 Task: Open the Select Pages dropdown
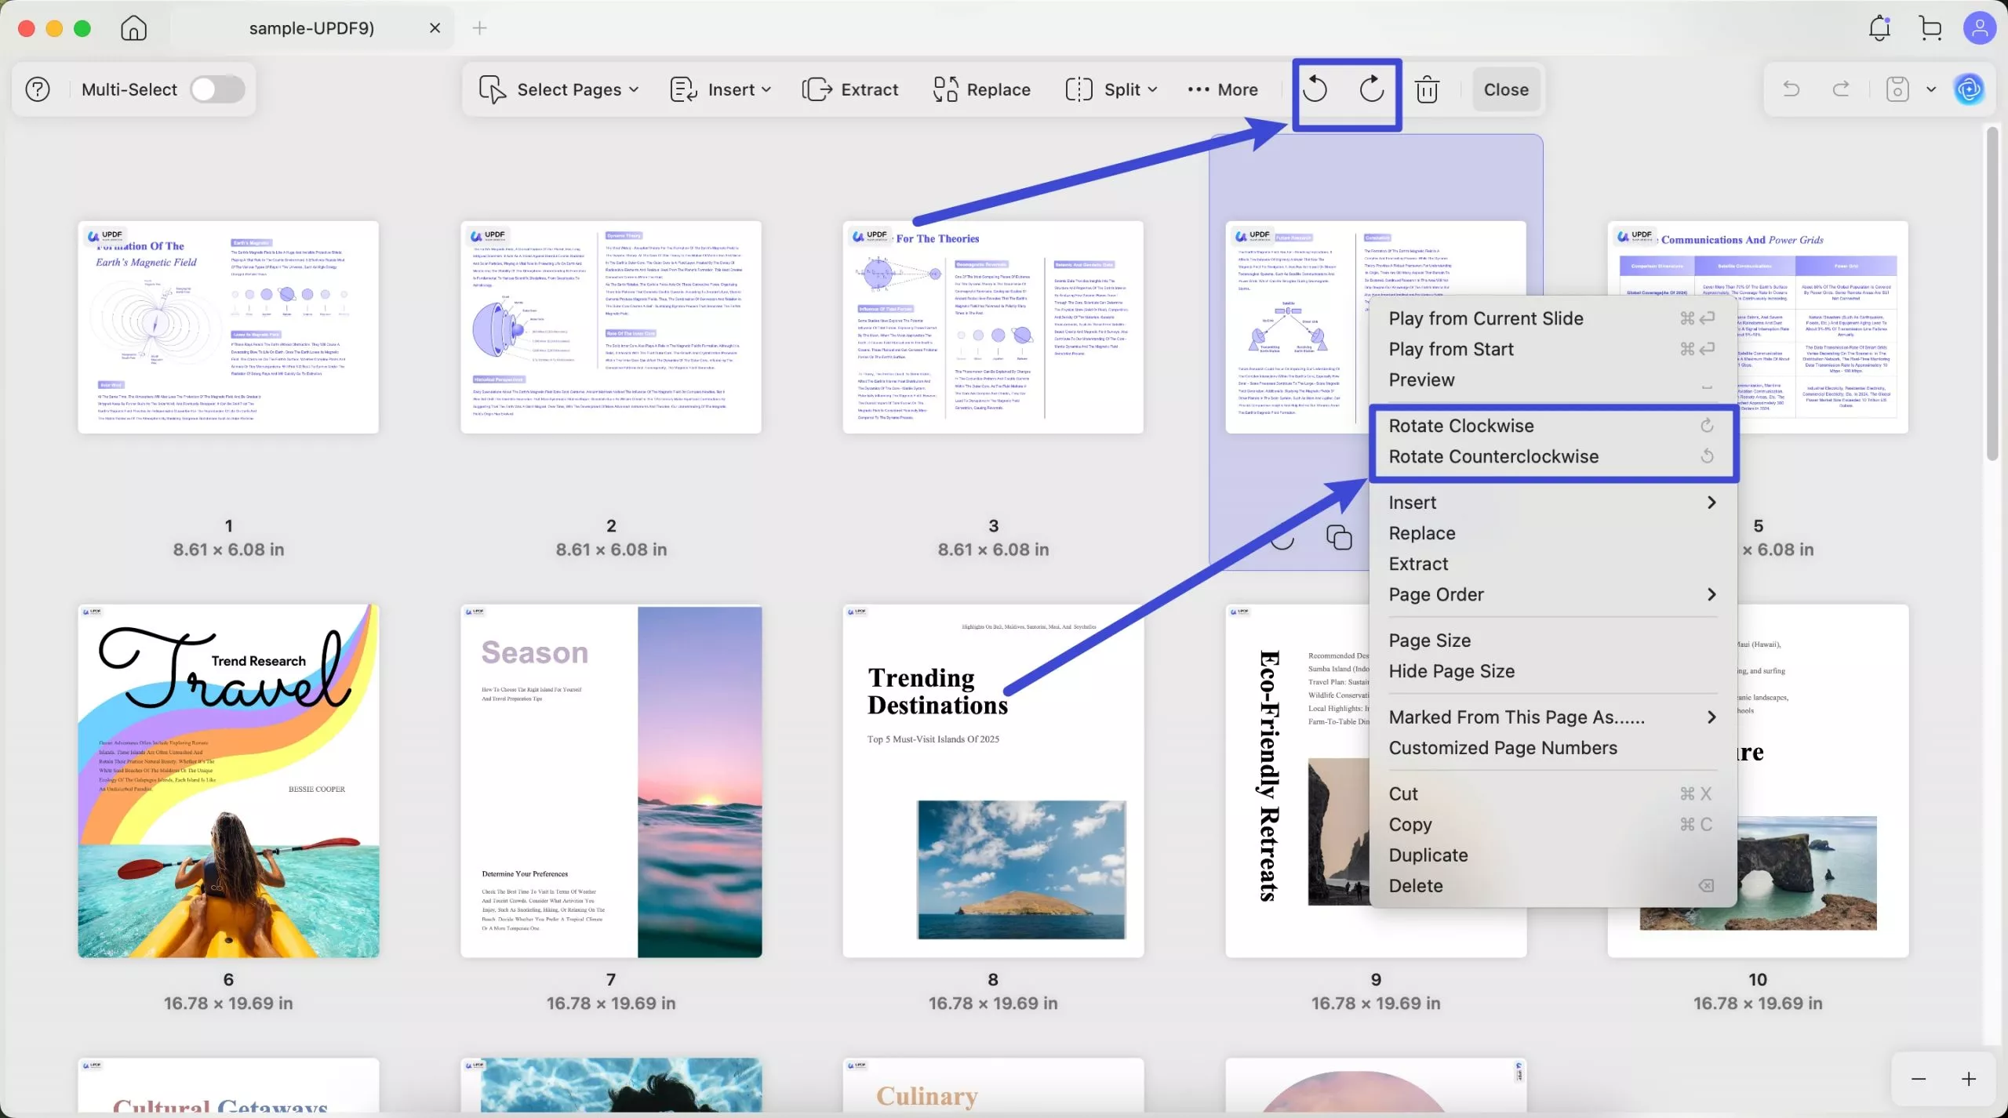coord(558,89)
